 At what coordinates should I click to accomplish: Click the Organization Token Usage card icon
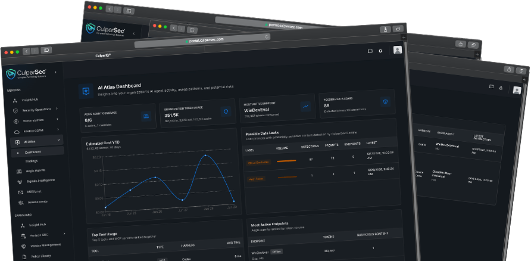226,111
